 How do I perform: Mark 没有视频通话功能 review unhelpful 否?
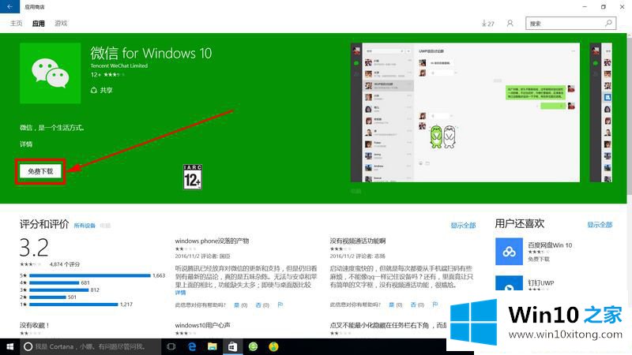pos(417,305)
